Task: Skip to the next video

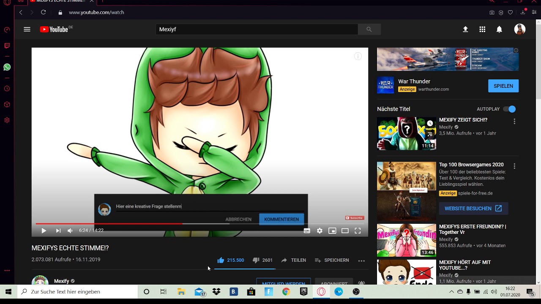Action: [58, 231]
